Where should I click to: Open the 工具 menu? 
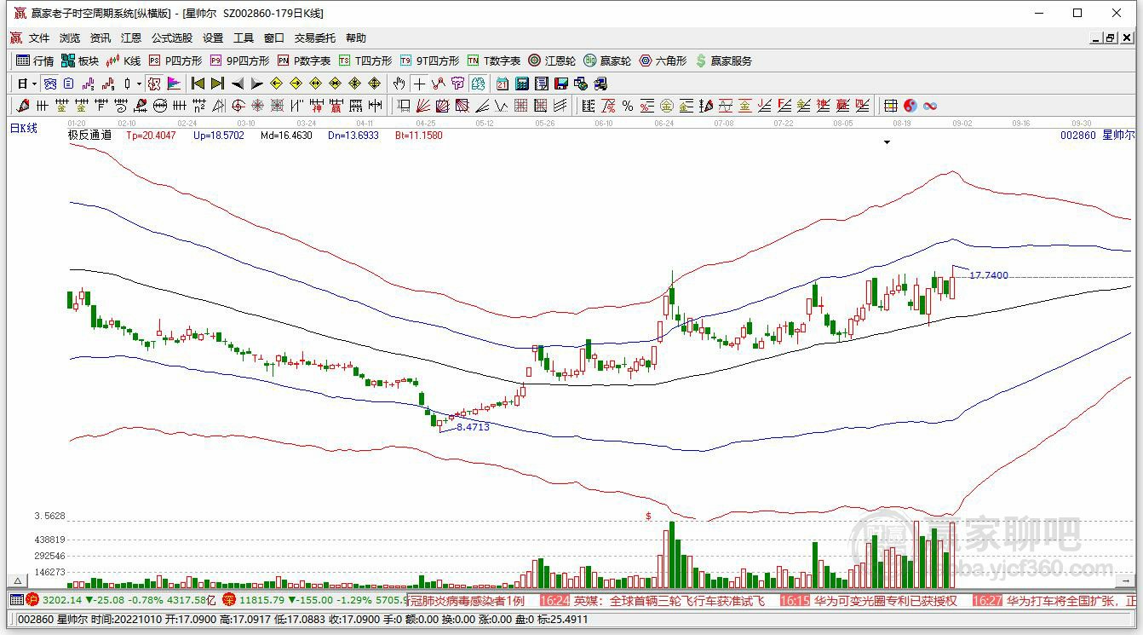click(244, 38)
